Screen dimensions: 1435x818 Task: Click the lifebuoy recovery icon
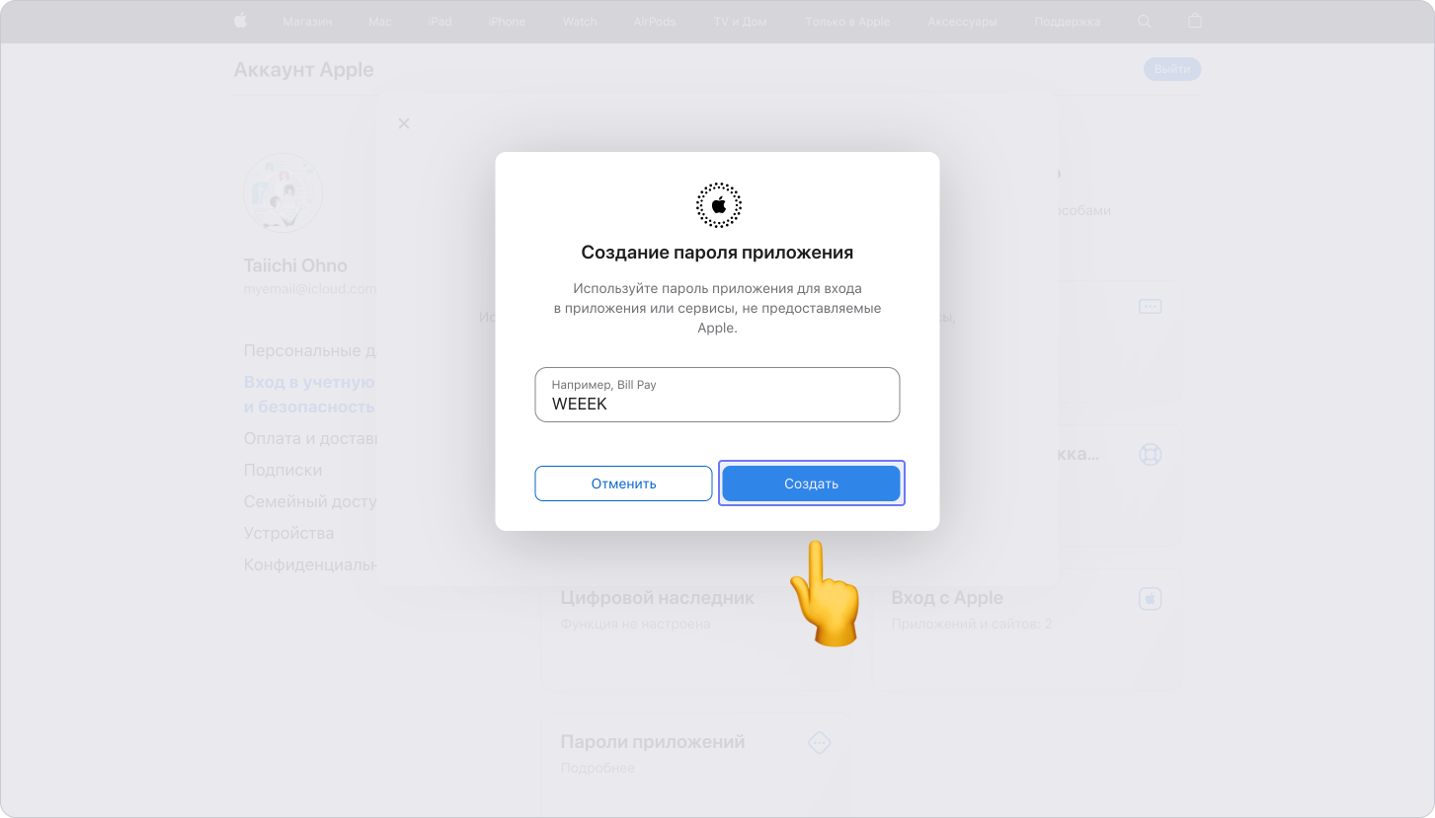(1150, 455)
